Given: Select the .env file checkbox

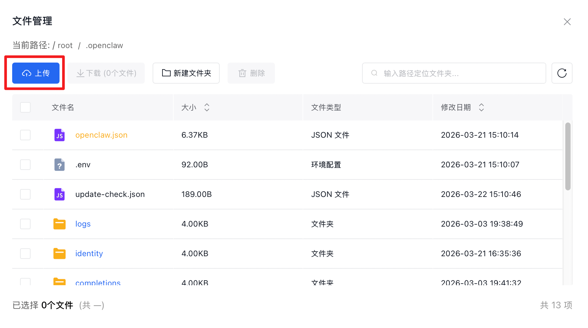Looking at the screenshot, I should 25,165.
